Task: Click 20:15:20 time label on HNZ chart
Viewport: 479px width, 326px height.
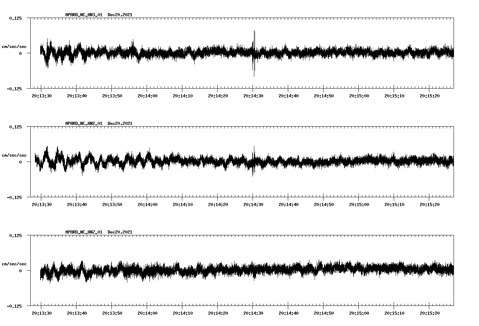Action: 430,313
